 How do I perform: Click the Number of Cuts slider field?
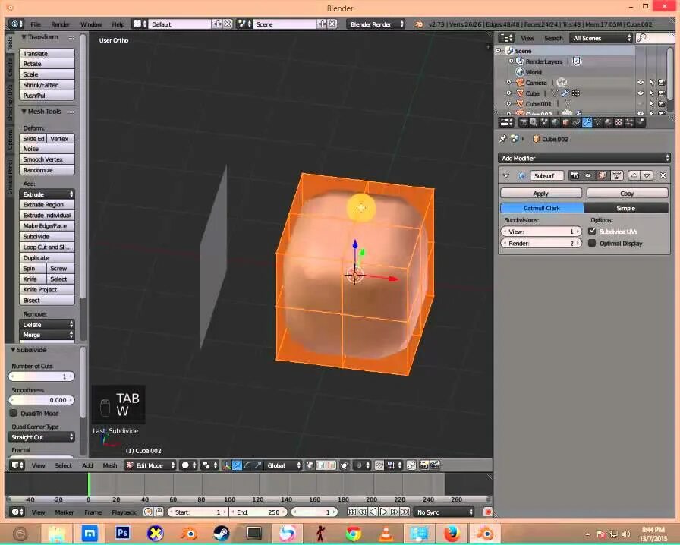(x=41, y=376)
